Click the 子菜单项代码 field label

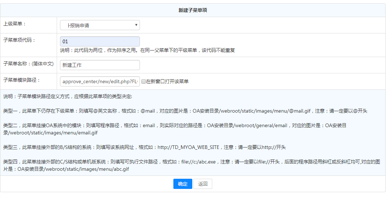(x=19, y=40)
